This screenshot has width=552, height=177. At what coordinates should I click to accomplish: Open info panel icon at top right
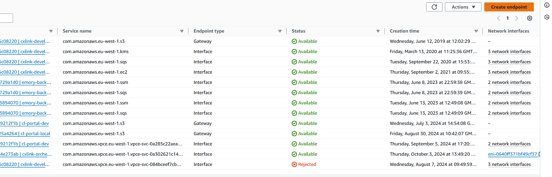[547, 5]
